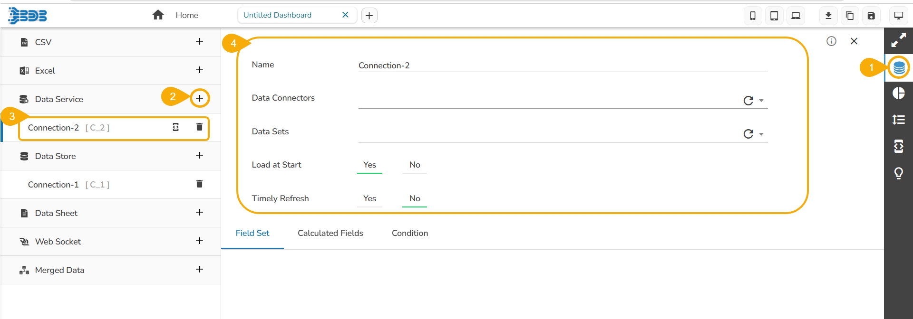Viewport: 913px width, 319px height.
Task: Click the save dashboard floppy icon
Action: (x=871, y=16)
